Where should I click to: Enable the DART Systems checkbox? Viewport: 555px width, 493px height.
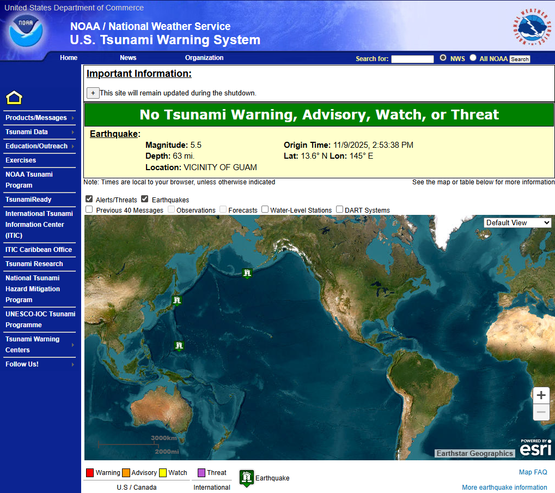[339, 209]
